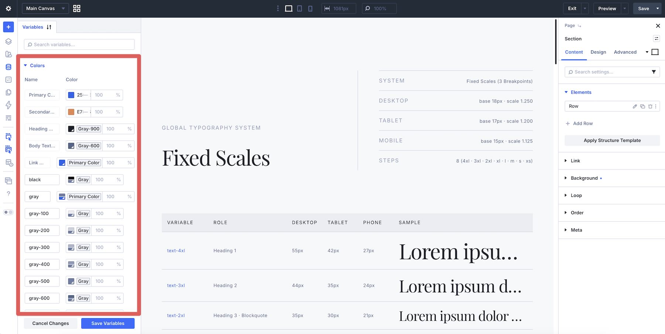The image size is (665, 334).
Task: Click Add Row
Action: pos(579,123)
